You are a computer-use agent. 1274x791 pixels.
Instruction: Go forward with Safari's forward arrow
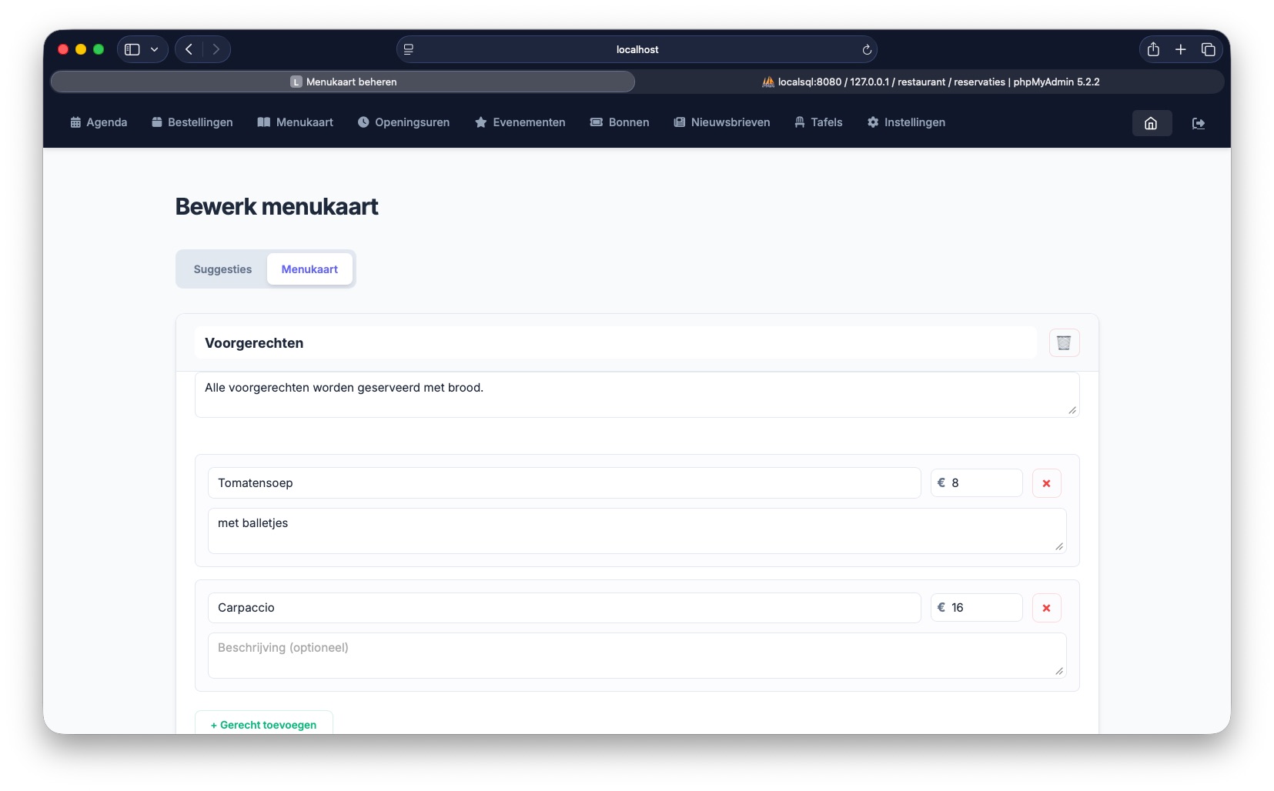click(216, 49)
